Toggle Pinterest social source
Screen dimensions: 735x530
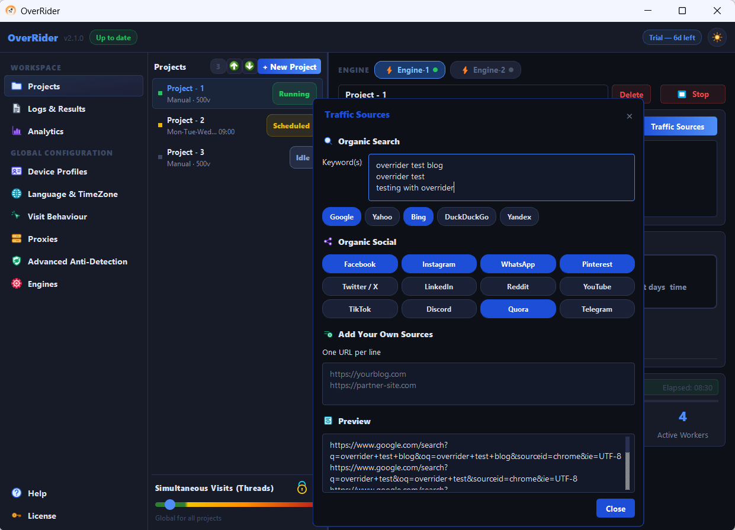597,264
